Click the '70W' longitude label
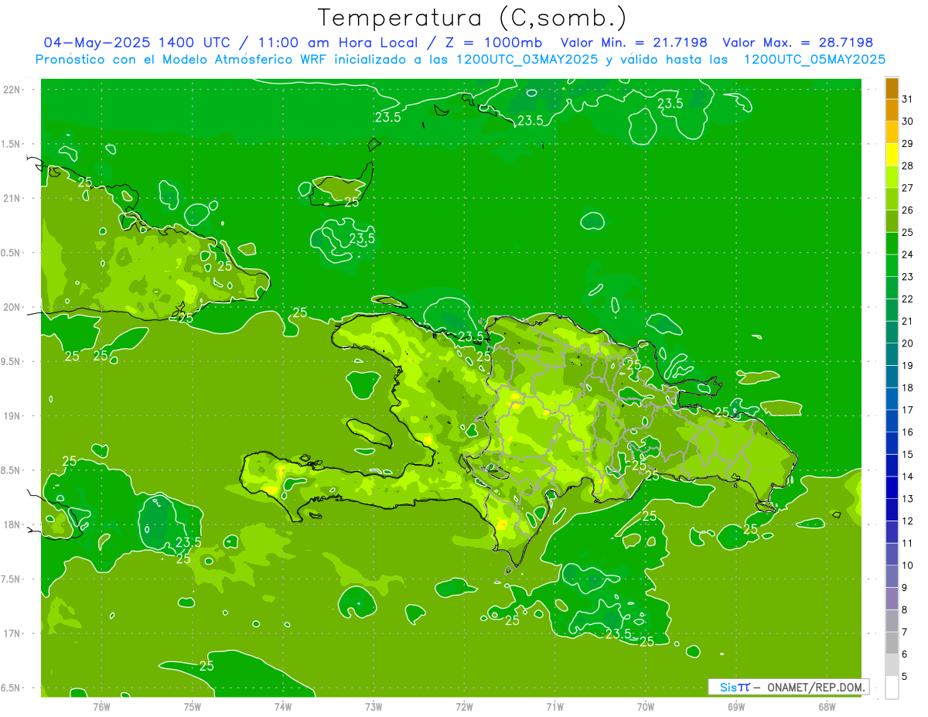 (646, 706)
